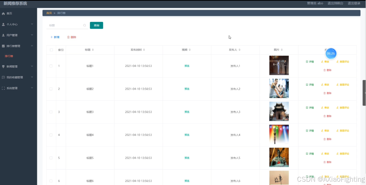The height and width of the screenshot is (185, 366).
Task: Click 退出登录 in the top bar
Action: coord(354,3)
